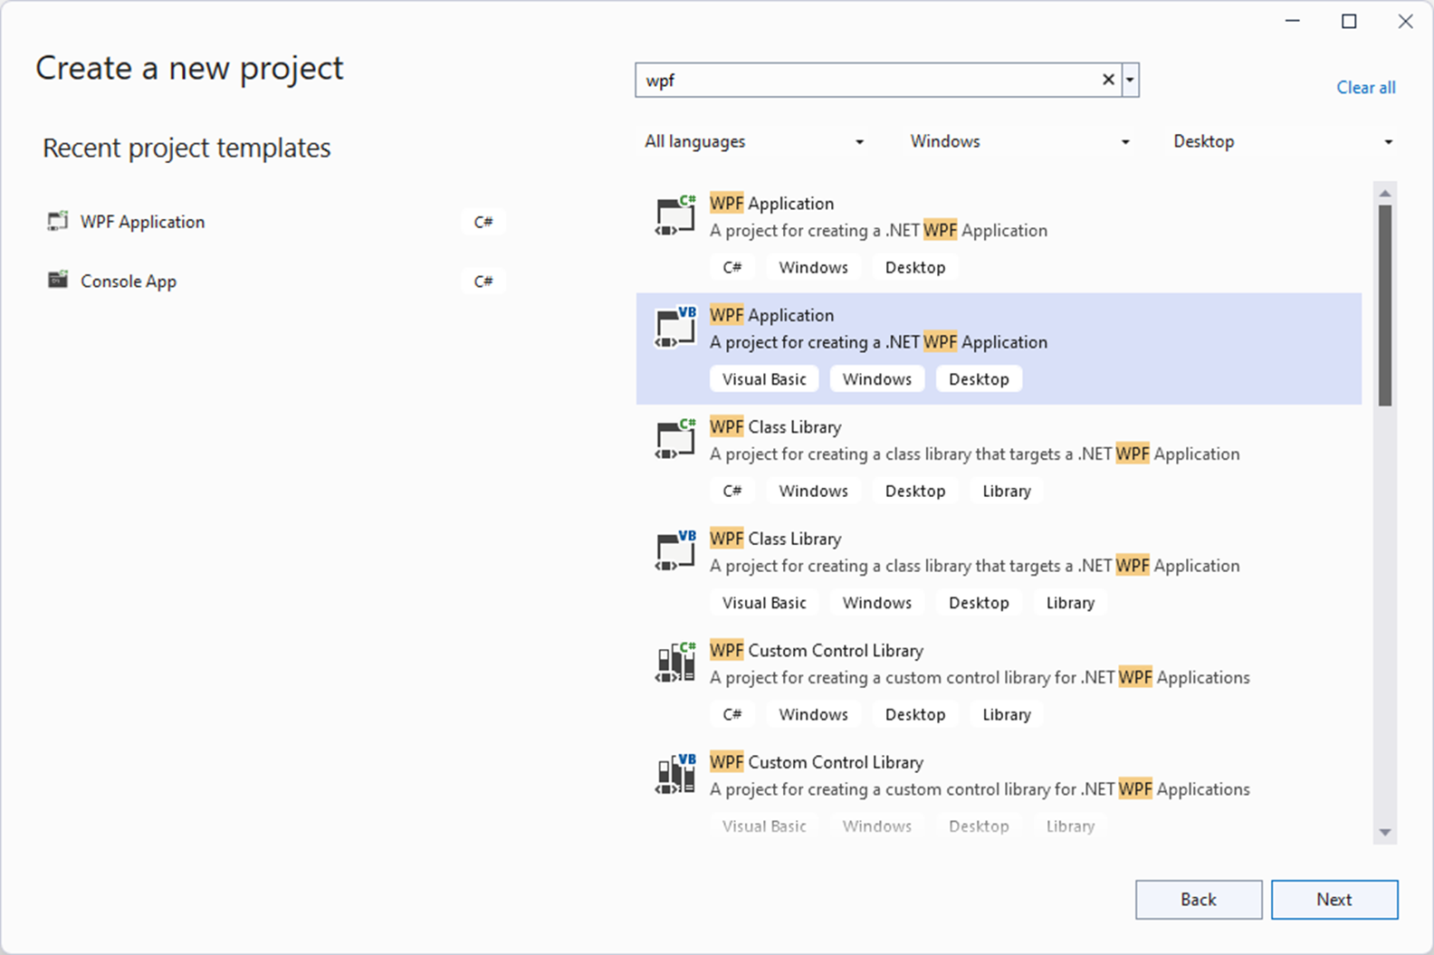Select C# WPF Custom Control Library title

(817, 650)
